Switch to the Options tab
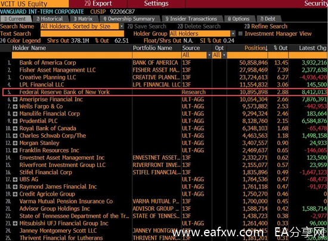The height and width of the screenshot is (241, 328). (x=239, y=19)
